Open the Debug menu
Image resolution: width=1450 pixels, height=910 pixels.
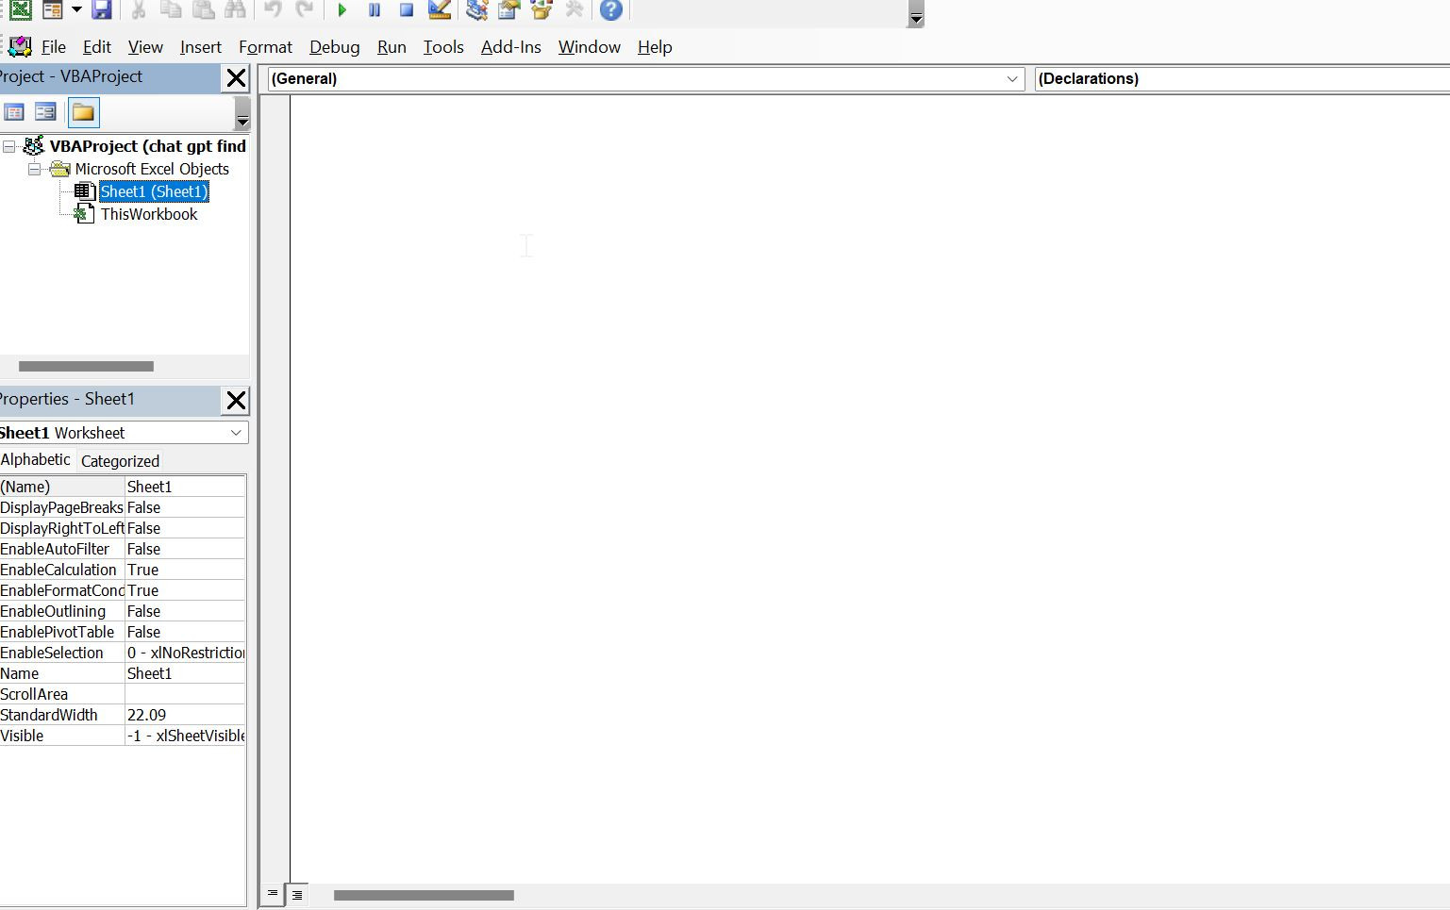point(335,47)
